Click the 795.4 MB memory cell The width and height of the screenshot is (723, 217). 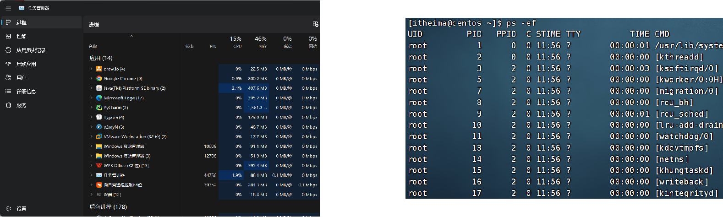coord(257,165)
